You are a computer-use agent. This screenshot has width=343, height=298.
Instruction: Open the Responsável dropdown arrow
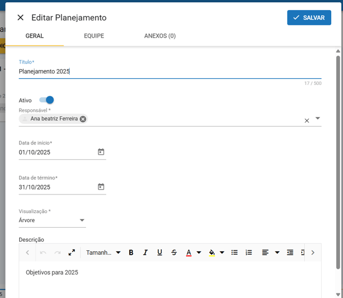pyautogui.click(x=318, y=119)
